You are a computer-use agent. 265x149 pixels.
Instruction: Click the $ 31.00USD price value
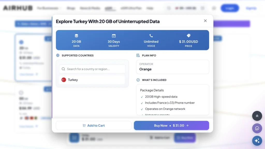tap(188, 42)
